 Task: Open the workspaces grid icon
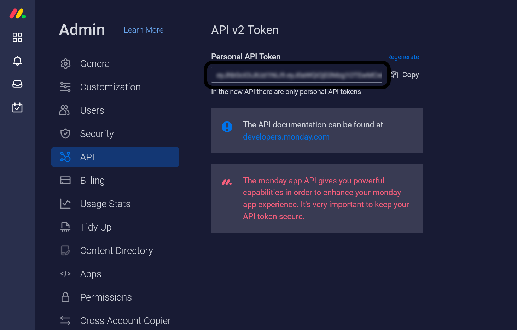pos(17,37)
